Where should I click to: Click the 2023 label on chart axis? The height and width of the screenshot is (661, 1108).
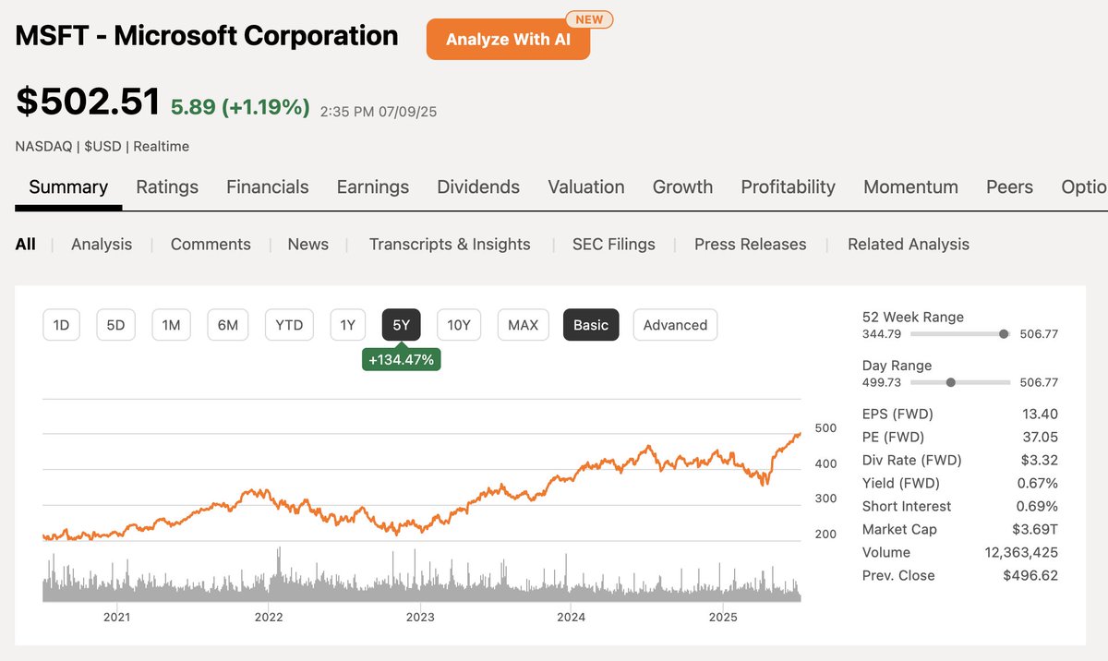[x=420, y=617]
